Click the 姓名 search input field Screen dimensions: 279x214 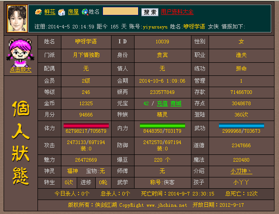coord(121,11)
